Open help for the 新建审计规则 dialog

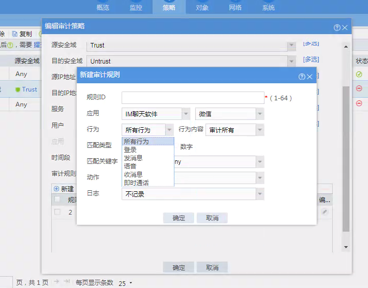tap(302, 77)
